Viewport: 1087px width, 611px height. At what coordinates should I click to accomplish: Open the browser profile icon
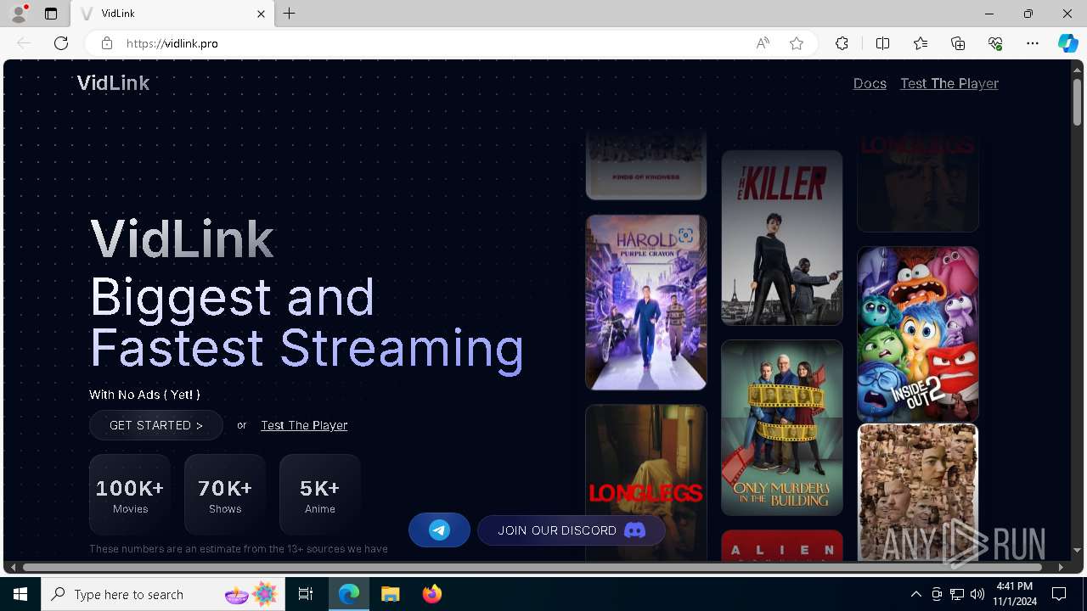pyautogui.click(x=19, y=14)
